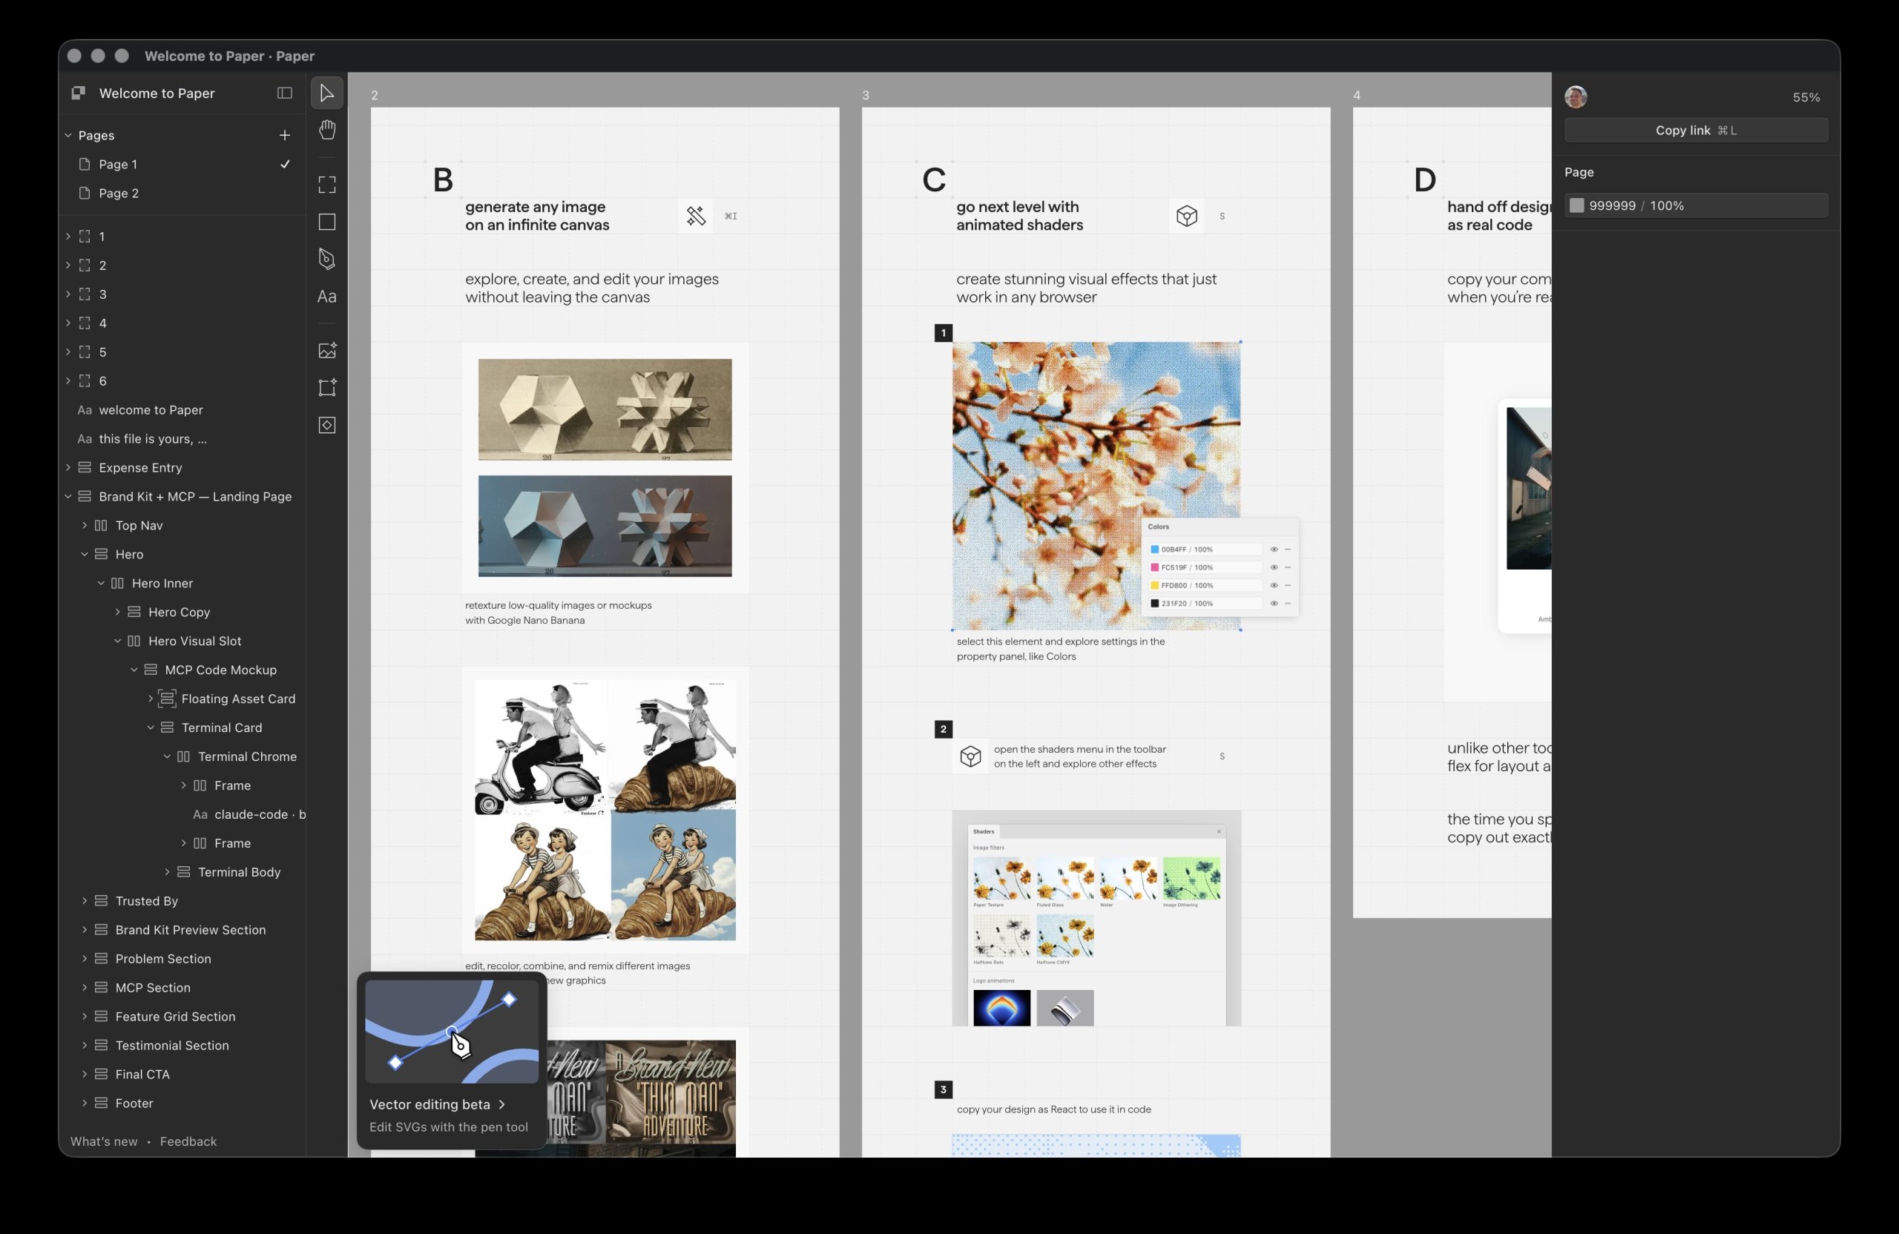Click the artboard icon of layer 4
The image size is (1899, 1234).
click(85, 323)
